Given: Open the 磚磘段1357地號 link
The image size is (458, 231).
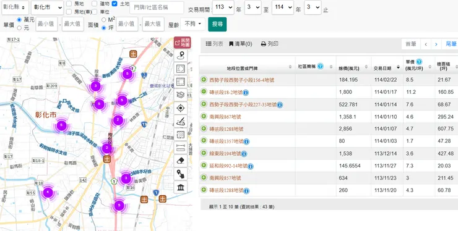Looking at the screenshot, I should pos(227,141).
